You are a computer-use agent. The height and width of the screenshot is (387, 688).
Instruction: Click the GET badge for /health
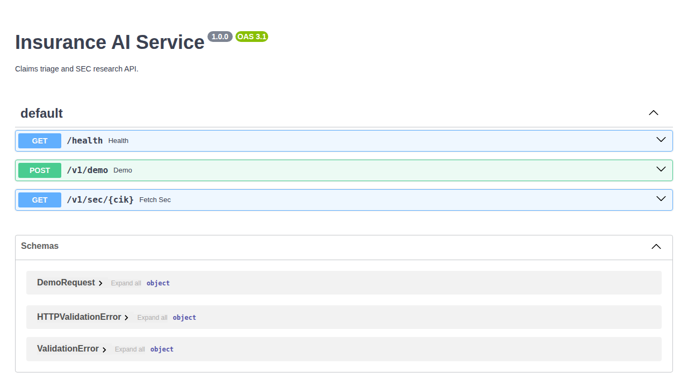(x=40, y=141)
